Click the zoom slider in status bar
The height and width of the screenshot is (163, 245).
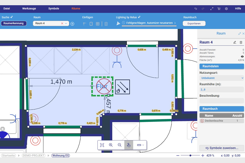(190, 156)
